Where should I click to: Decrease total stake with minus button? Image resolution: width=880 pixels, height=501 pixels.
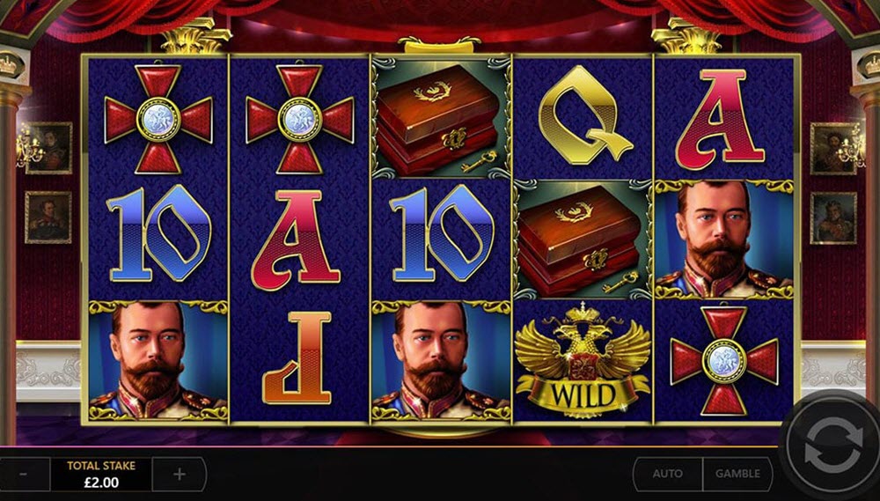(24, 474)
